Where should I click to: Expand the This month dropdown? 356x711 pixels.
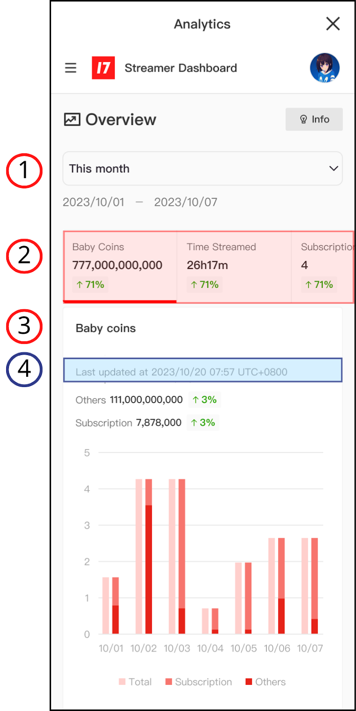click(x=202, y=169)
